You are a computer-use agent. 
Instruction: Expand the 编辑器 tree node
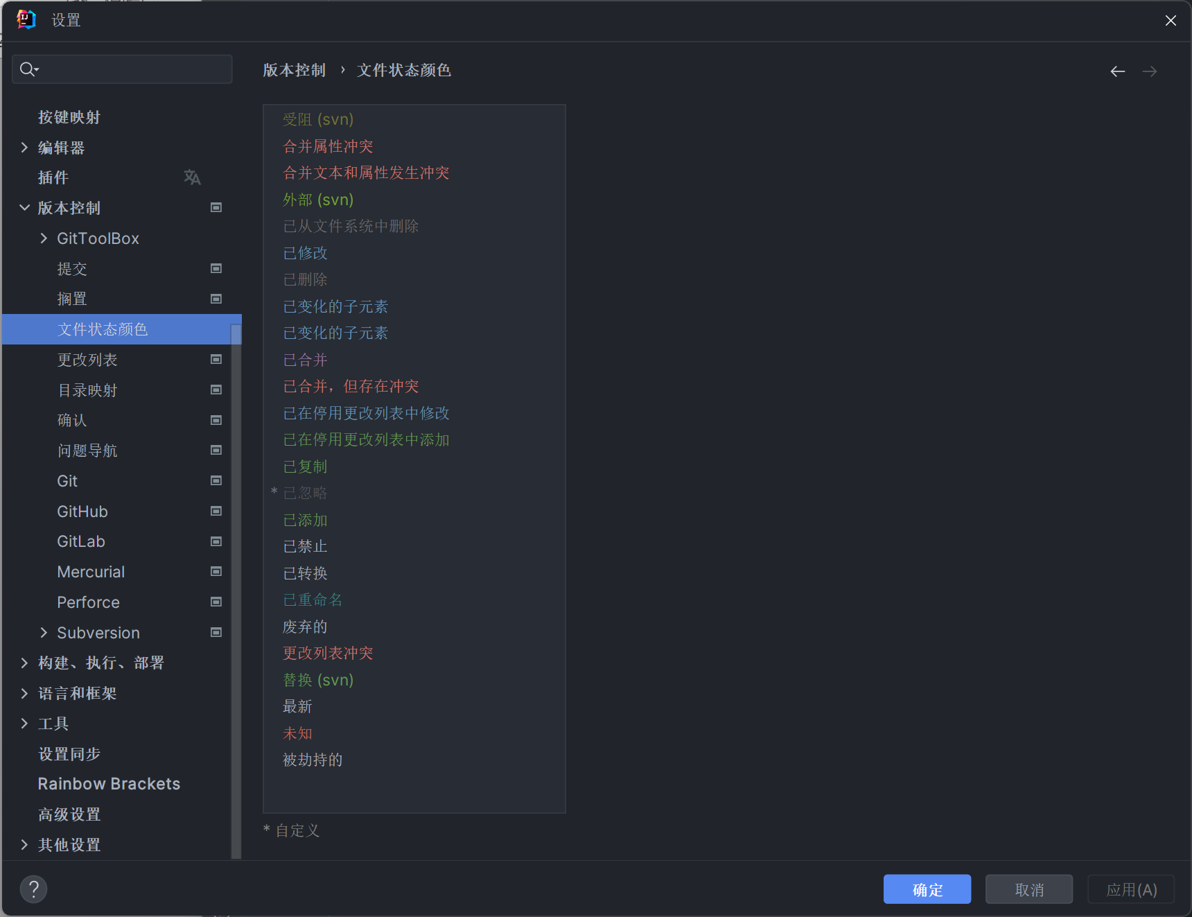[24, 148]
